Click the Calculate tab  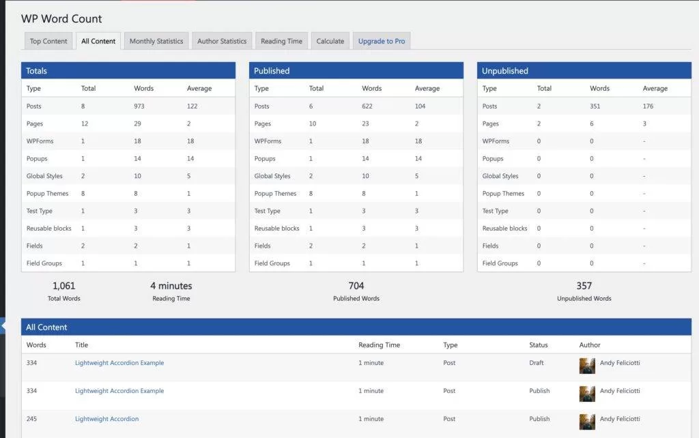coord(330,41)
